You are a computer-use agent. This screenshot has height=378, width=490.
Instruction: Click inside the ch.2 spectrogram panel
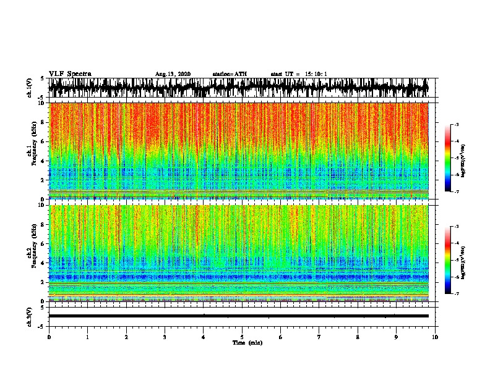238,253
